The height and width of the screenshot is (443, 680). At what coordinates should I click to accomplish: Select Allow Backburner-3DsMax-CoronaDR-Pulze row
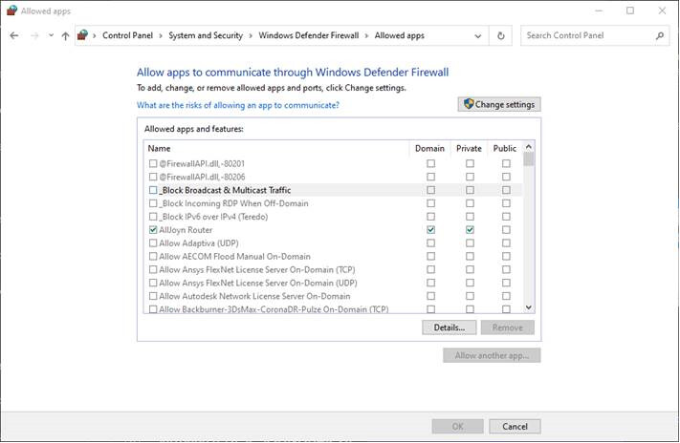pos(333,308)
